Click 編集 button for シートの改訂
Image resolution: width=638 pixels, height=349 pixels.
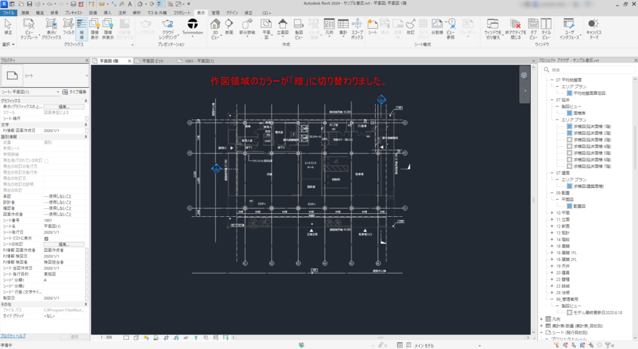point(64,244)
